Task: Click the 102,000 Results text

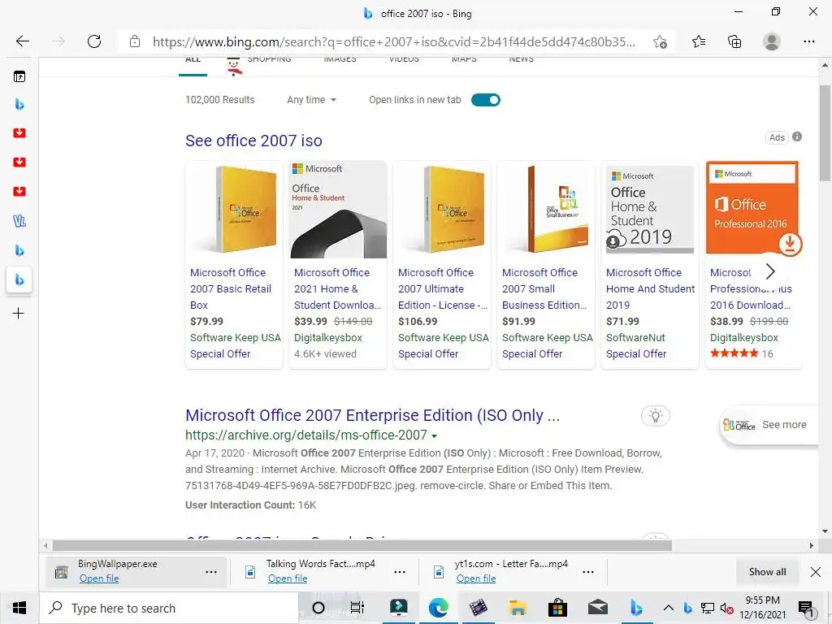Action: click(219, 100)
